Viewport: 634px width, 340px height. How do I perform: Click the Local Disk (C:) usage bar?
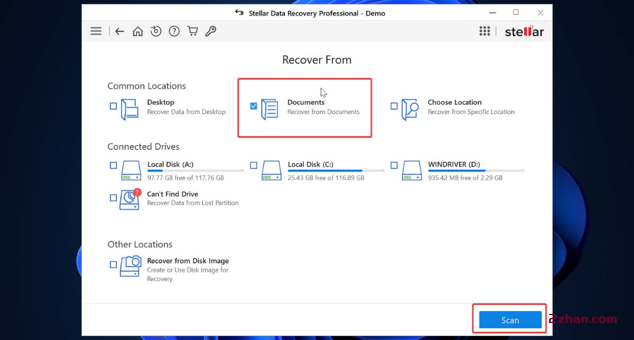pos(335,171)
